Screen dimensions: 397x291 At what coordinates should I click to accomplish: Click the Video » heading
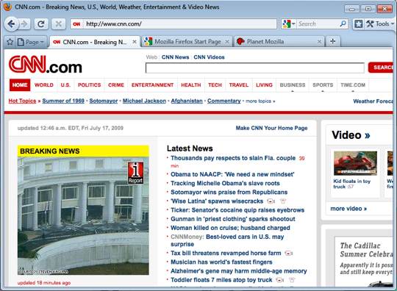(351, 135)
